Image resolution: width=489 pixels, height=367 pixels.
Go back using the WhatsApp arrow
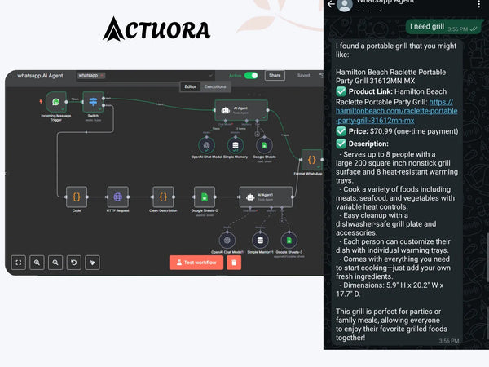point(331,4)
